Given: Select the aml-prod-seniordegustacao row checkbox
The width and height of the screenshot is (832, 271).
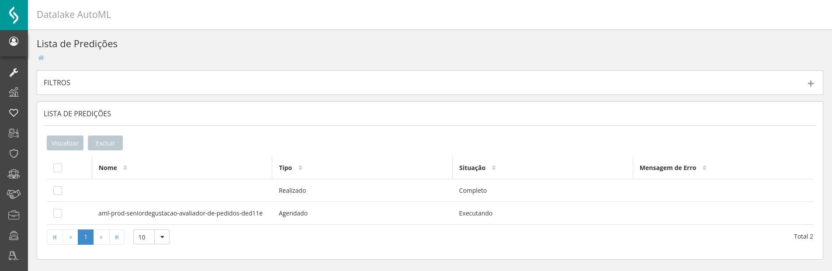Looking at the screenshot, I should click(58, 213).
